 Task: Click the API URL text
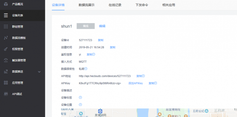click(x=105, y=76)
